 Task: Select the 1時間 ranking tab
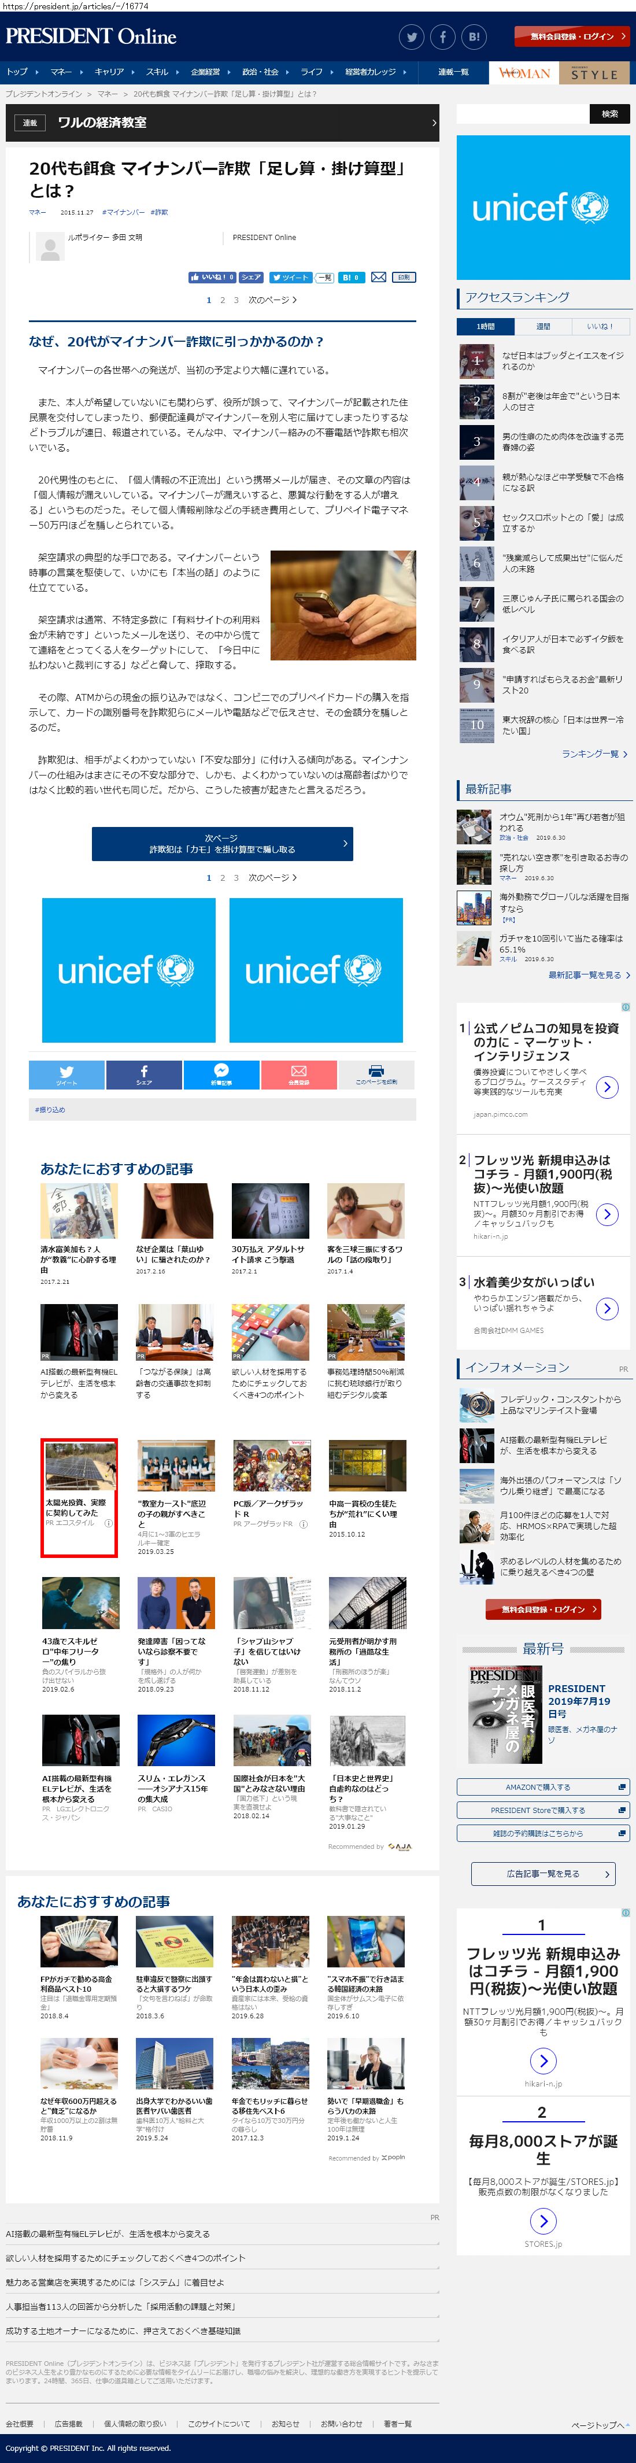[x=486, y=326]
